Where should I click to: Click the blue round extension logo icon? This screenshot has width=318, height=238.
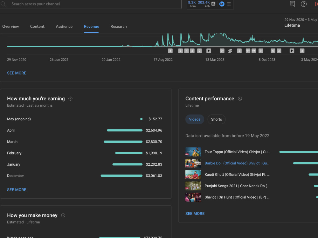pos(222,4)
